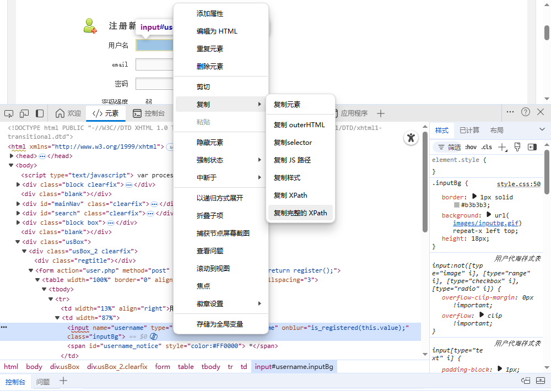Click the span id username_notice line
551x391 pixels.
point(172,346)
